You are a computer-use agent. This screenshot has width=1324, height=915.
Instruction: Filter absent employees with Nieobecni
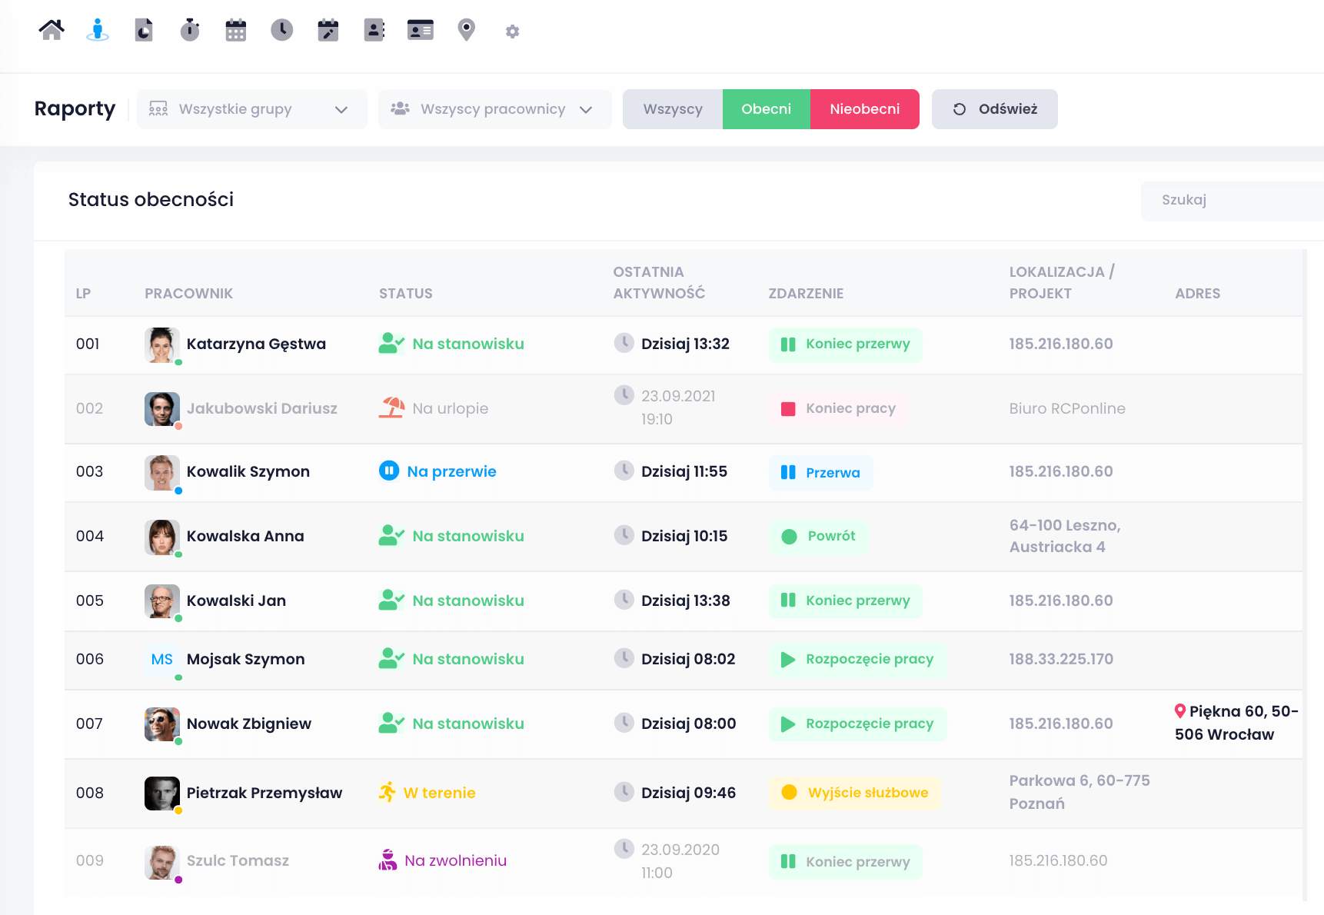864,109
